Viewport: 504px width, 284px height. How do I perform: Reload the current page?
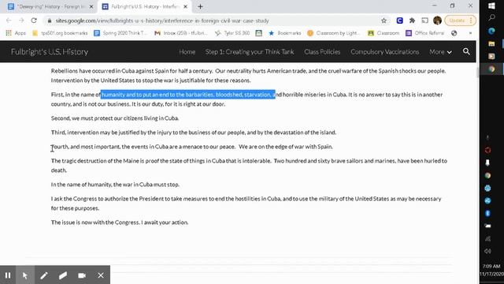pos(34,21)
